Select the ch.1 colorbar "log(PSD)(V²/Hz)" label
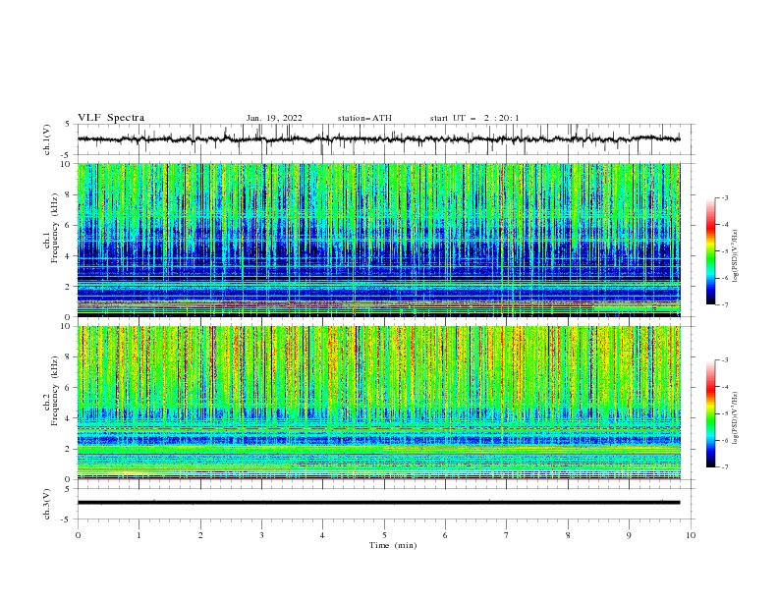This screenshot has height=601, width=778. 735,255
